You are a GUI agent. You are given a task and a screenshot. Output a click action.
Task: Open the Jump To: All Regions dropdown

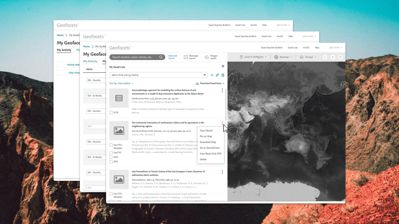click(x=253, y=57)
